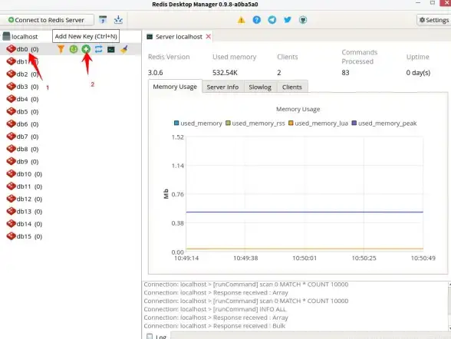Select db14 (0) in the tree
Viewport: 451px width, 339px height.
pos(29,224)
